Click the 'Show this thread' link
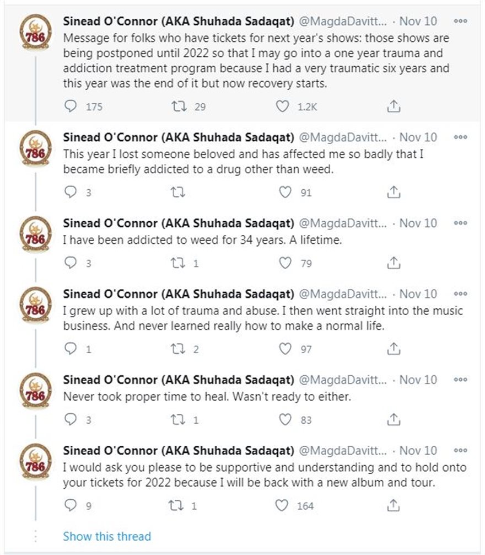485x555 pixels. (106, 536)
